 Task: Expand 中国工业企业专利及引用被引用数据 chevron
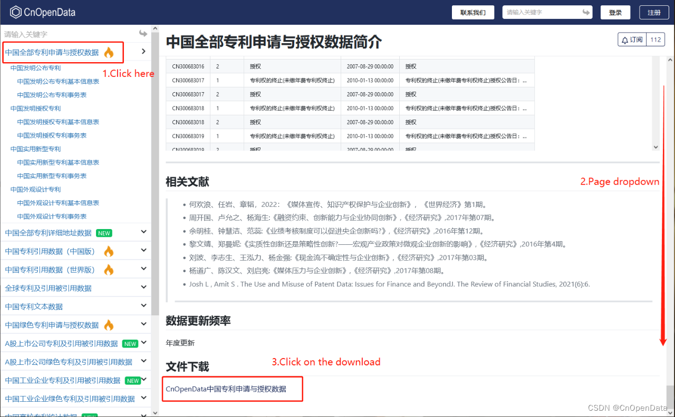click(143, 379)
